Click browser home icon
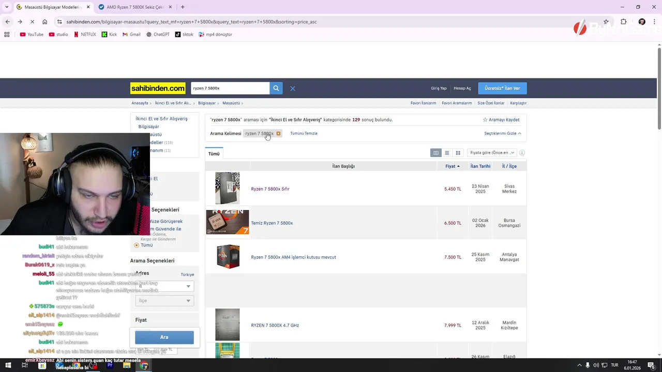 tap(45, 22)
